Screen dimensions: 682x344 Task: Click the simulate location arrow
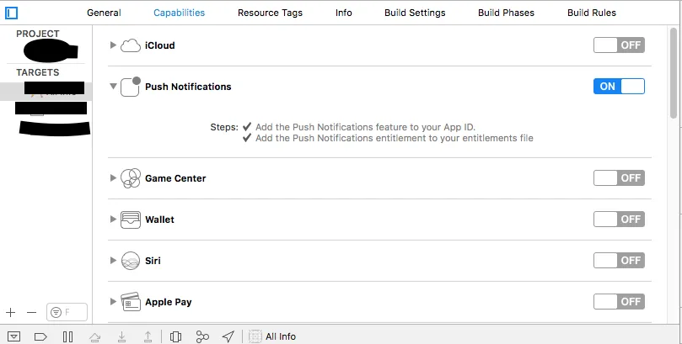[x=228, y=336]
